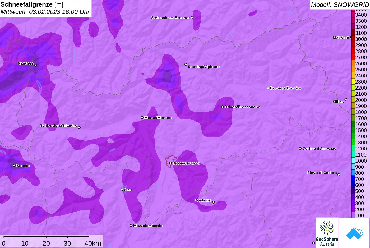Click the date Mittwoch, 08.02.2023 16:00 Uhr

tap(45, 12)
